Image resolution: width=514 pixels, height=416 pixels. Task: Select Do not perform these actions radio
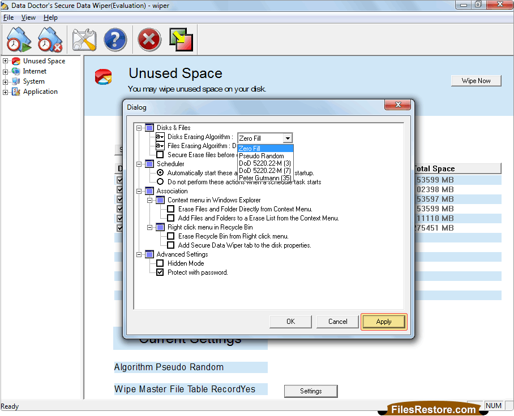coord(160,181)
